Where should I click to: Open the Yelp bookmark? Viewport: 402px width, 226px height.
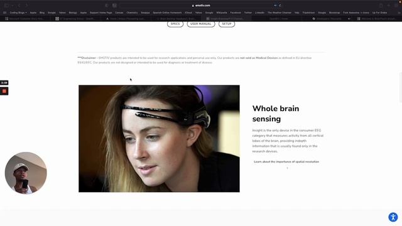pyautogui.click(x=297, y=13)
